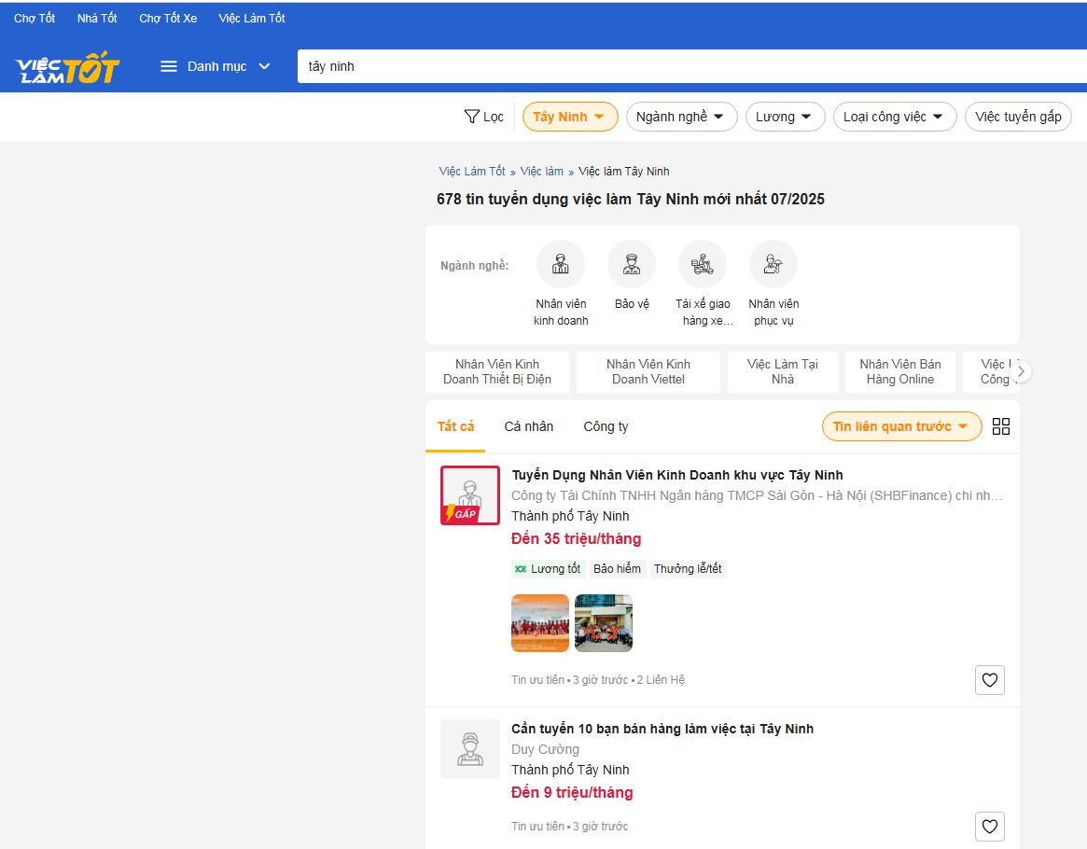Select the Bảo vệ category icon
Screen dimensions: 1087x849
[x=631, y=264]
